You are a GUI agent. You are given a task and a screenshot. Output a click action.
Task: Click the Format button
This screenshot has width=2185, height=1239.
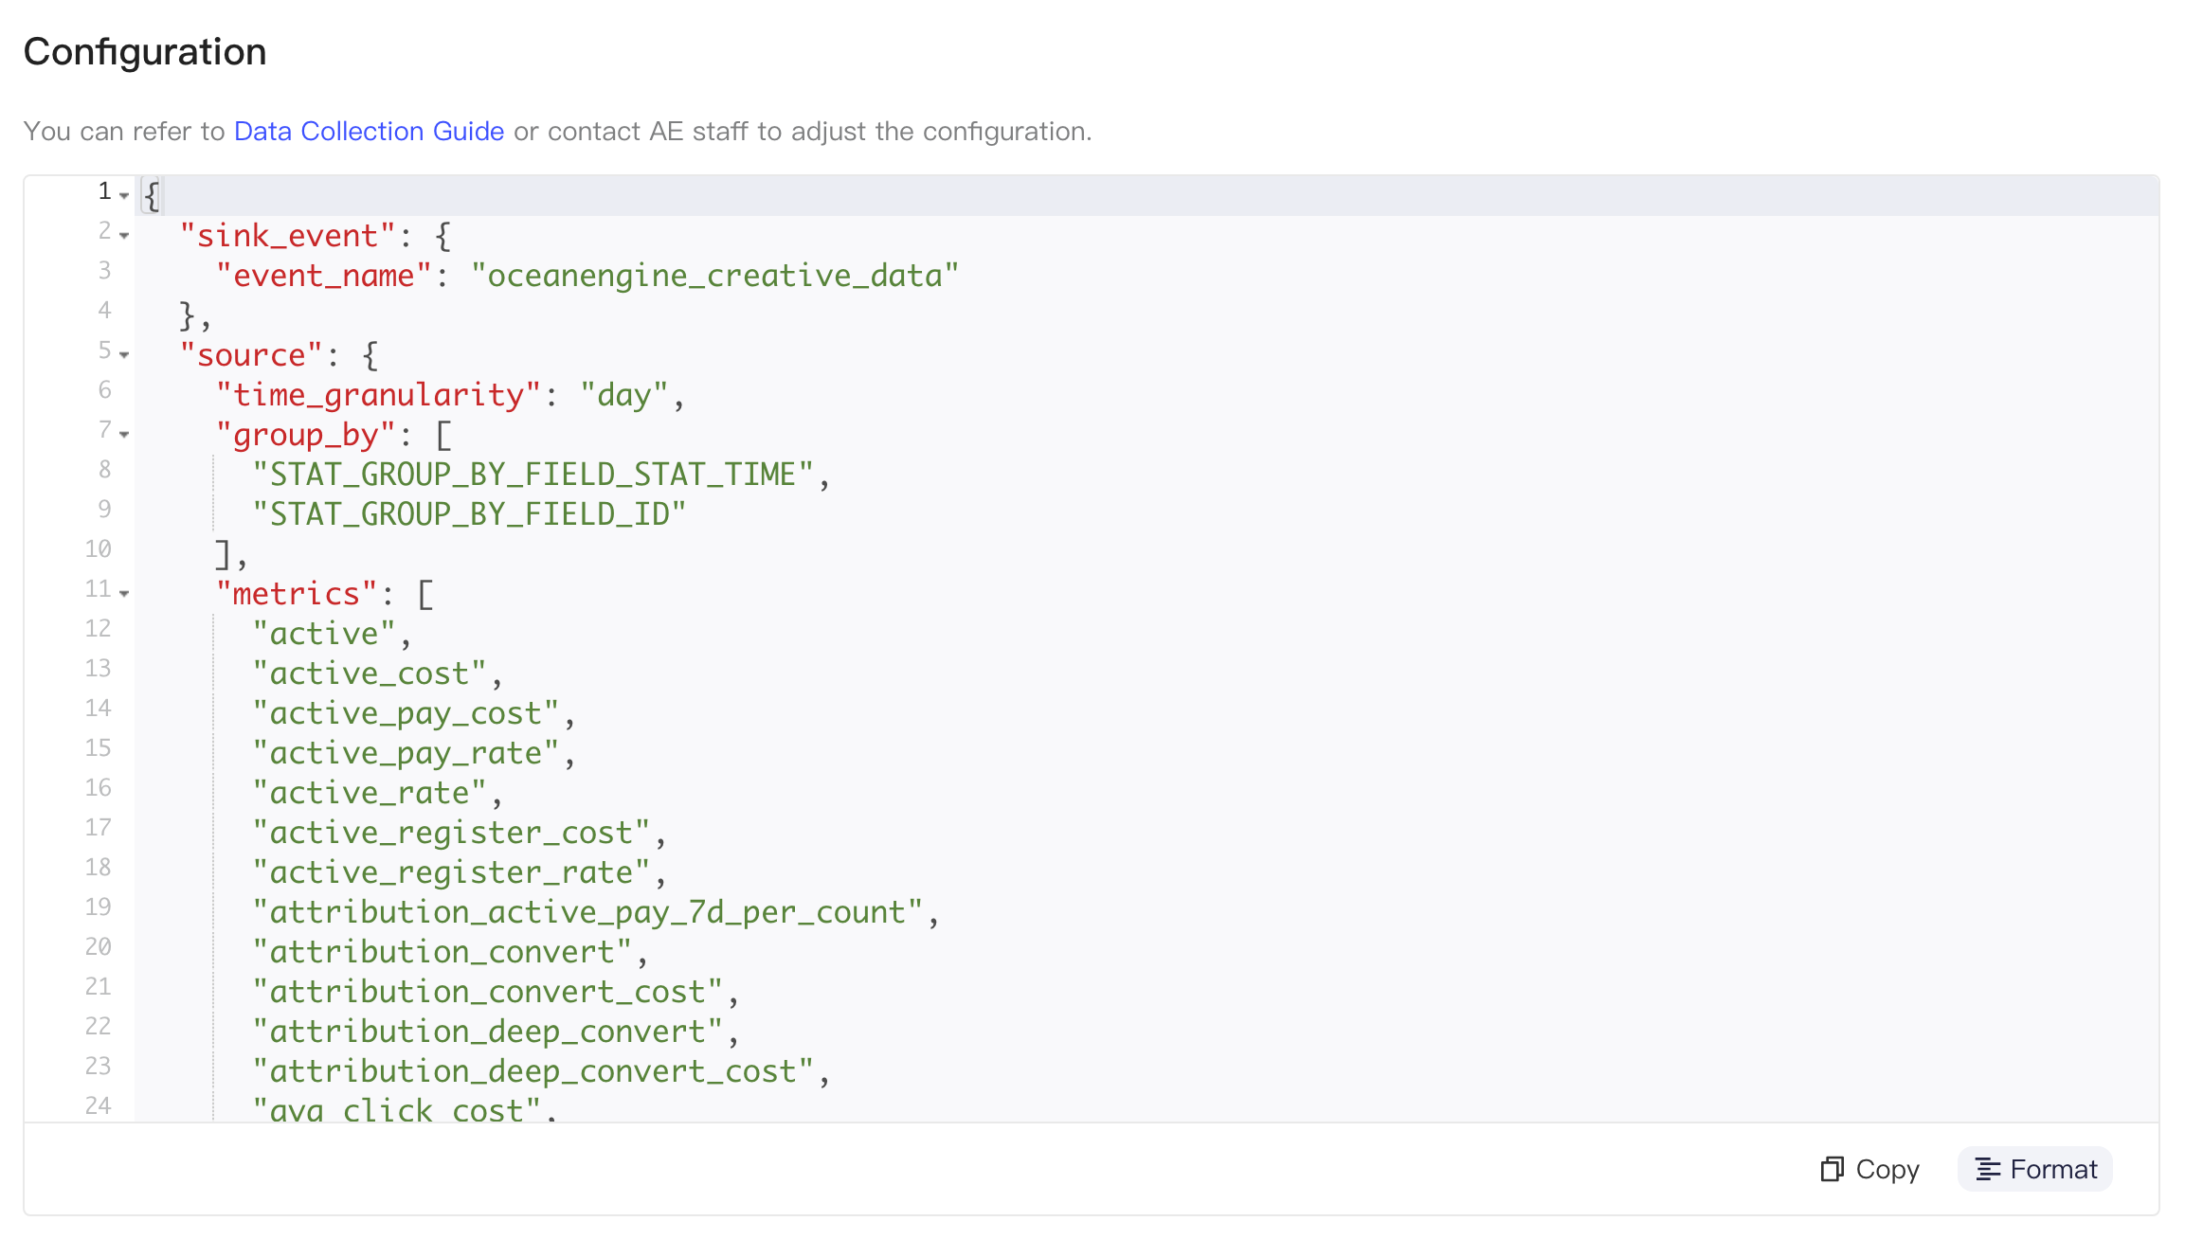2035,1169
